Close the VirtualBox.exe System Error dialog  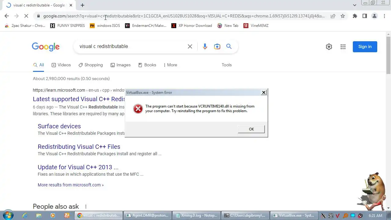pyautogui.click(x=264, y=92)
